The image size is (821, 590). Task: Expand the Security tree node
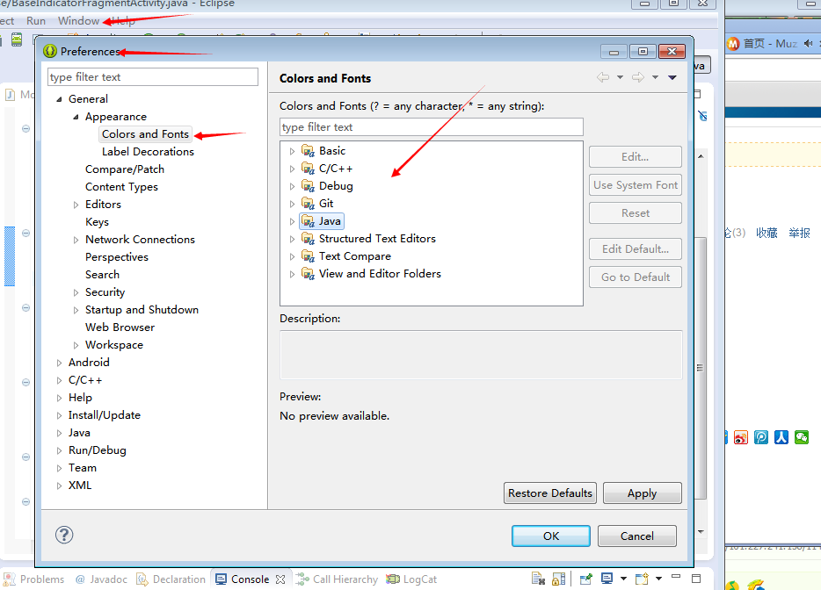point(76,293)
